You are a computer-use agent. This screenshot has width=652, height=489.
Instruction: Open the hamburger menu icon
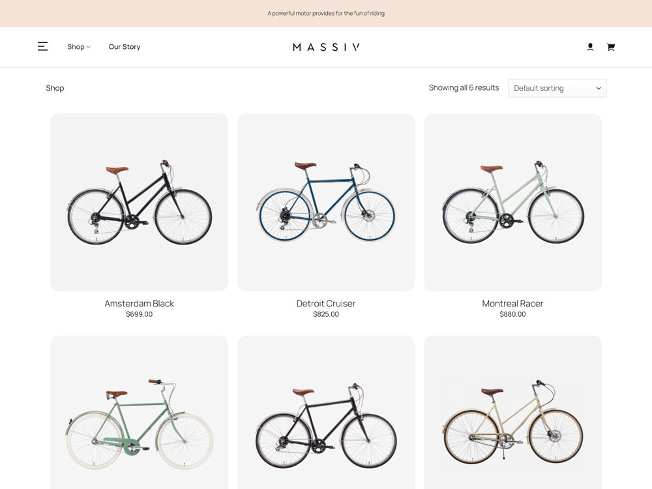(42, 46)
